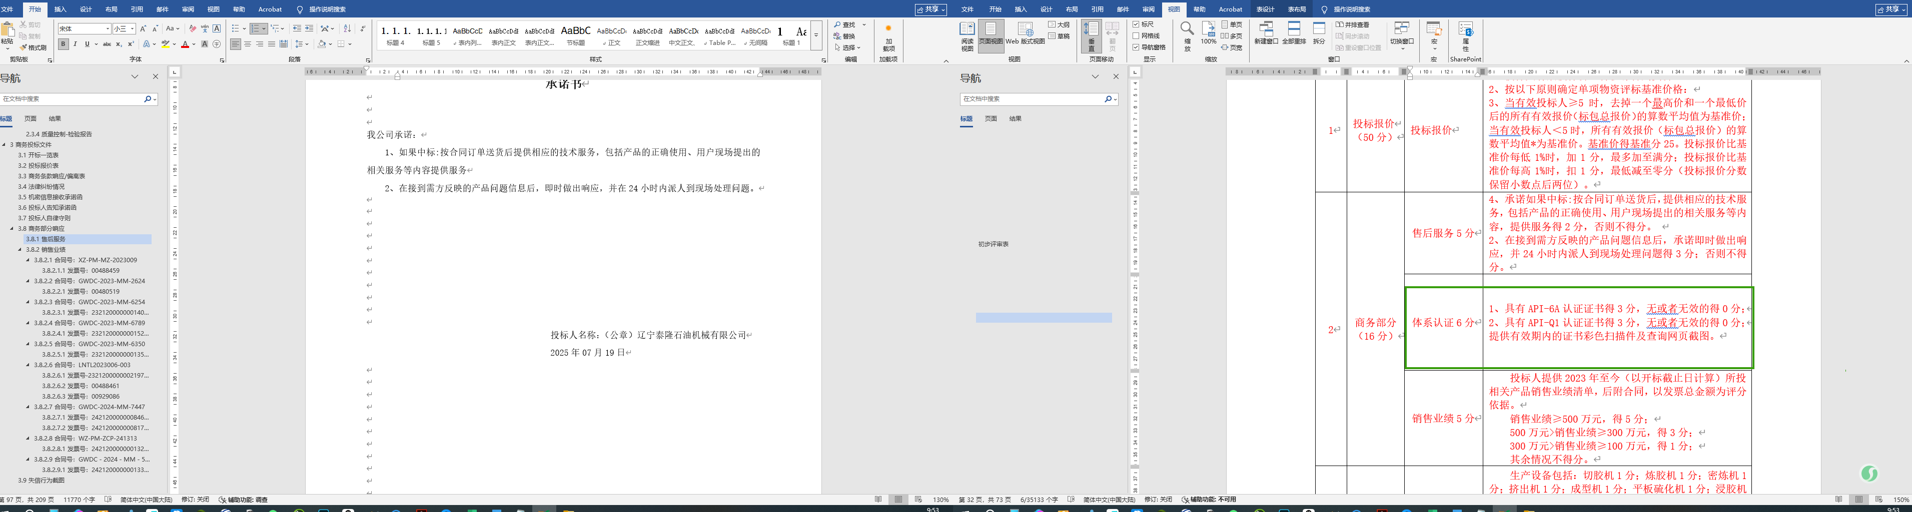
Task: Open the 引用 tab in left window
Action: [137, 9]
